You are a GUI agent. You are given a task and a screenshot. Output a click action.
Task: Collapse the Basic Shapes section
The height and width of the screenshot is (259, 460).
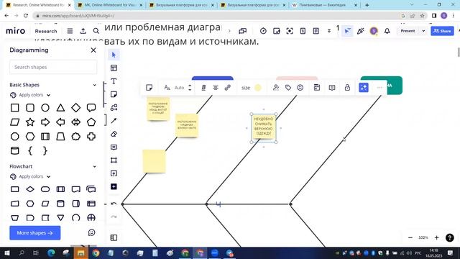click(94, 85)
